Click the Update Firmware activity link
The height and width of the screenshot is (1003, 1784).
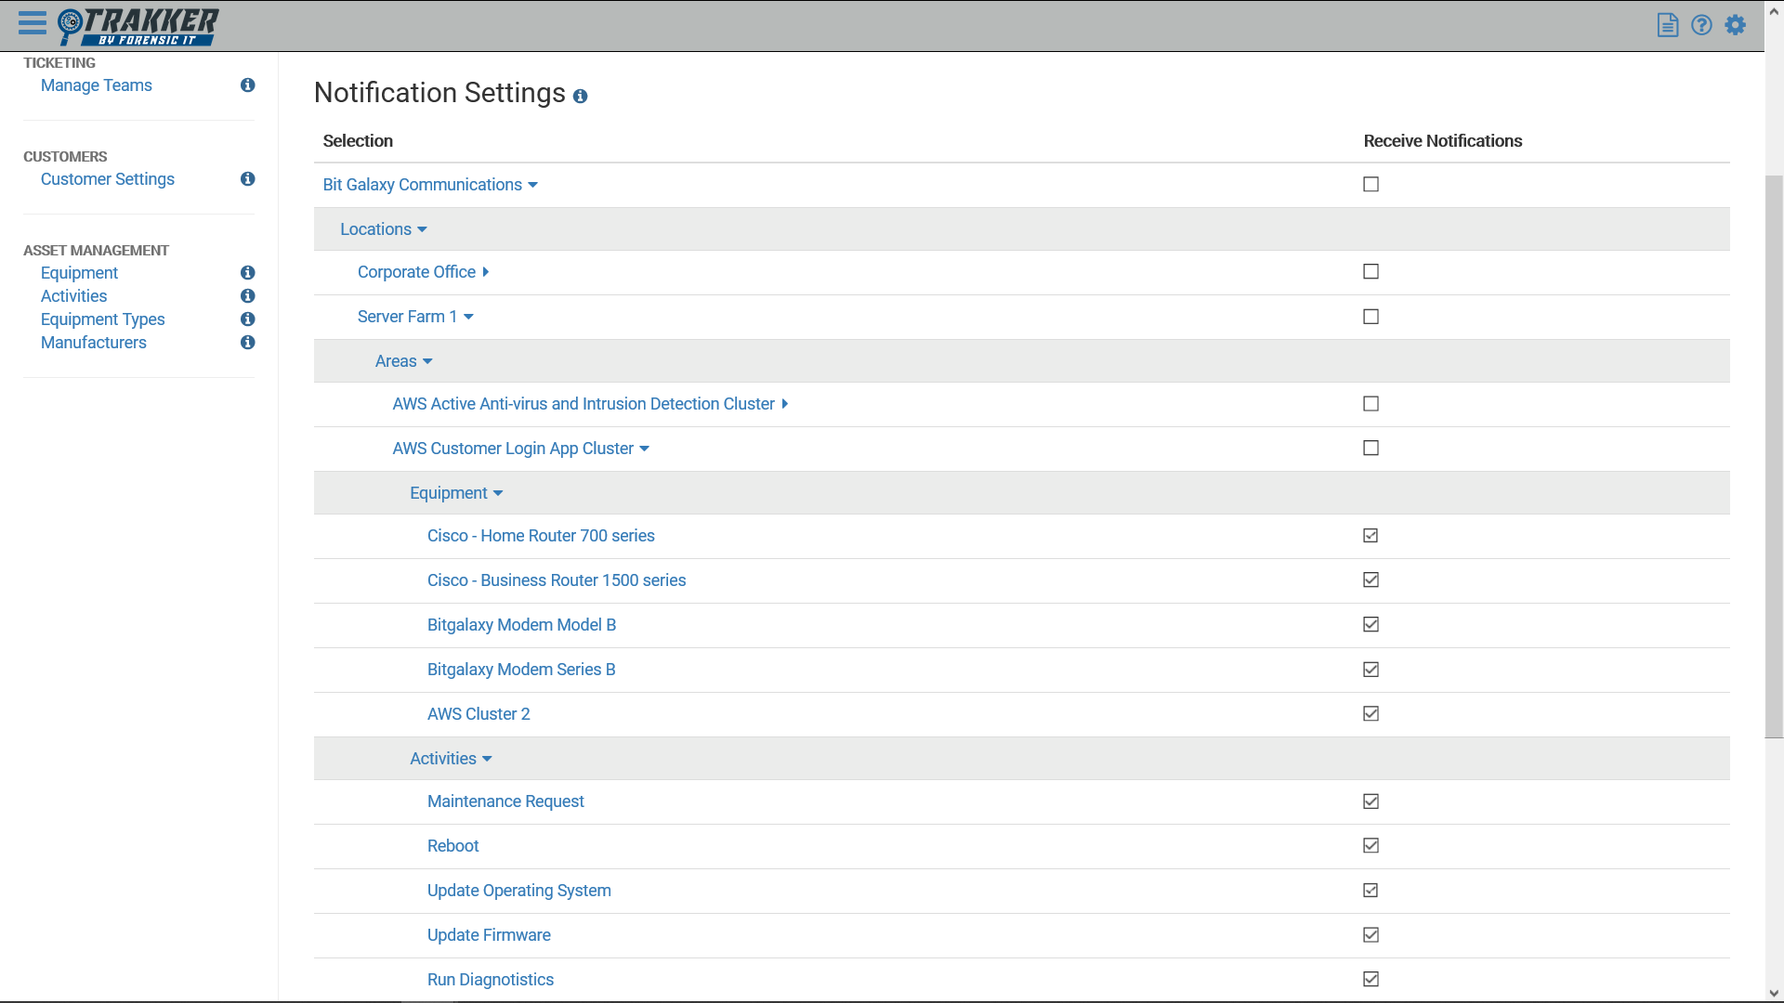click(x=489, y=935)
